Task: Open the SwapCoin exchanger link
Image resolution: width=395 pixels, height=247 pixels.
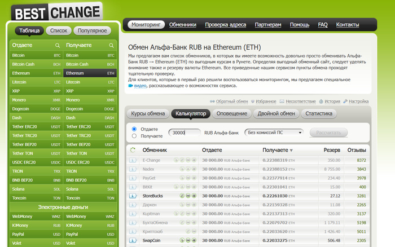Action: pyautogui.click(x=151, y=240)
